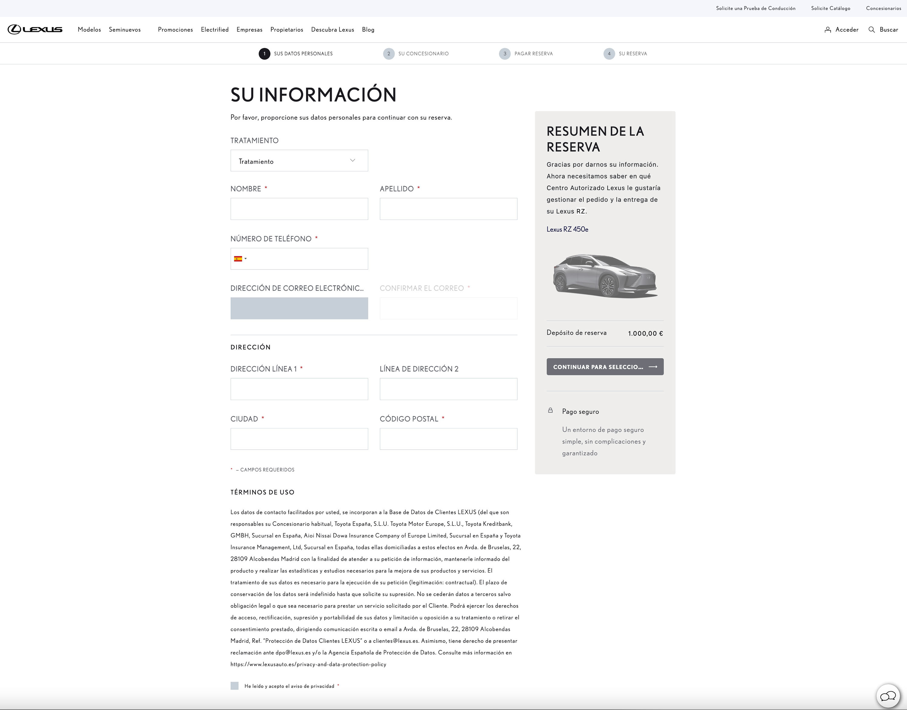Viewport: 907px width, 710px height.
Task: Click the Concesionarios link
Action: click(883, 8)
